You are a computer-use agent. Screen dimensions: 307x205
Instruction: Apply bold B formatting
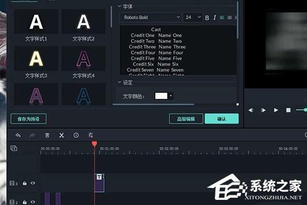207,18
